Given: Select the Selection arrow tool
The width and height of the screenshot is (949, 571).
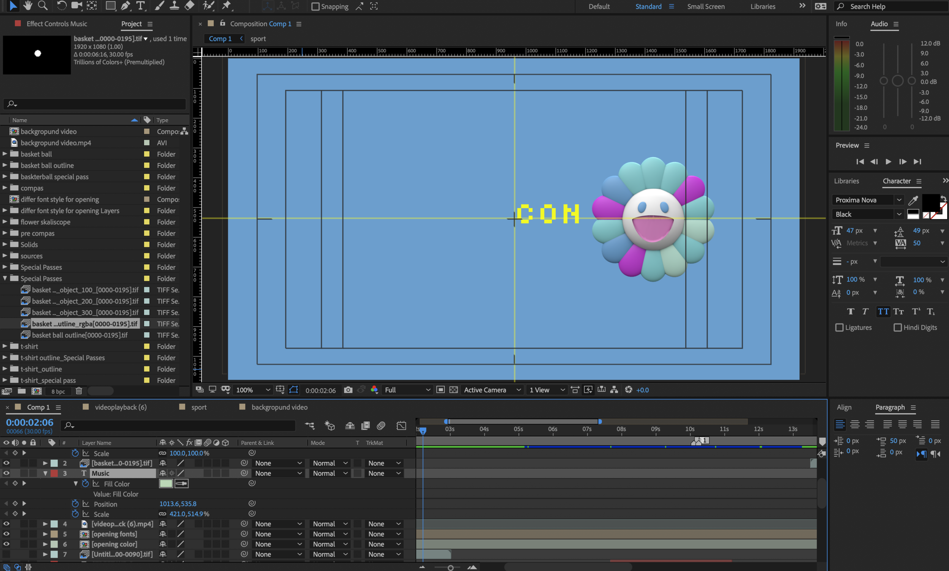Looking at the screenshot, I should click(13, 6).
